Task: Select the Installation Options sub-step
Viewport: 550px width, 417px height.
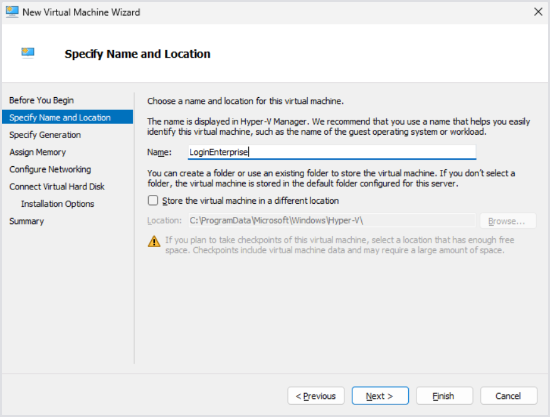Action: coord(58,204)
